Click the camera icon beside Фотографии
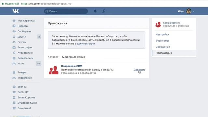 14,47
